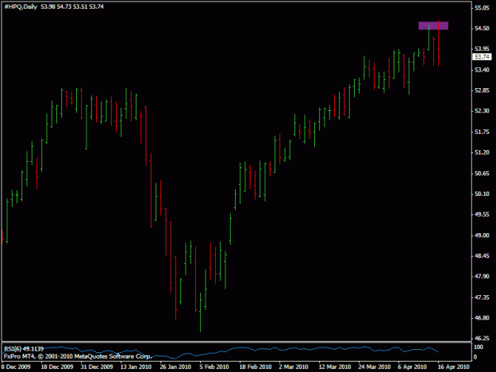Click the 49.00 price axis label
The image size is (496, 372).
pyautogui.click(x=482, y=236)
